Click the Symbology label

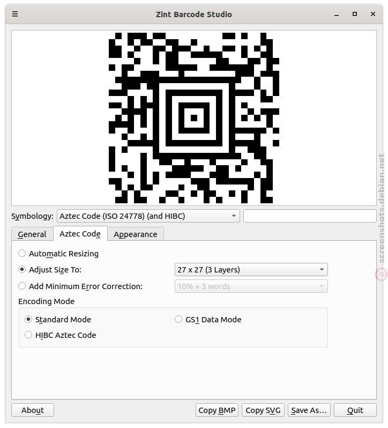(x=32, y=216)
